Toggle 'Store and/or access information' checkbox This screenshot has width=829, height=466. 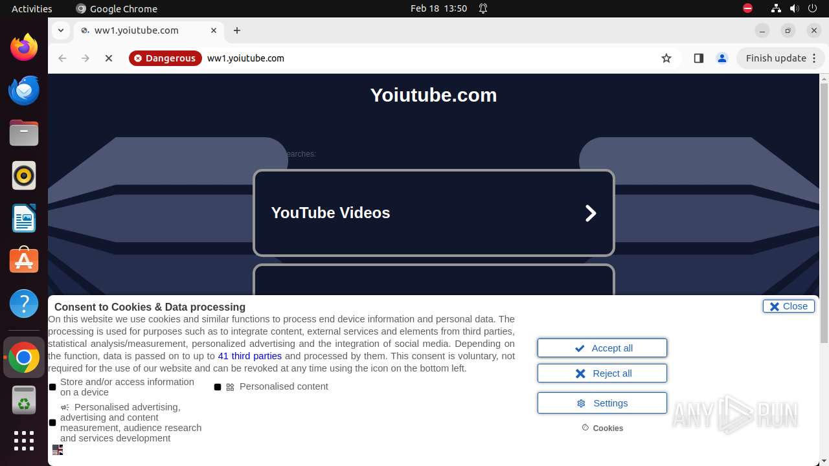pos(52,387)
